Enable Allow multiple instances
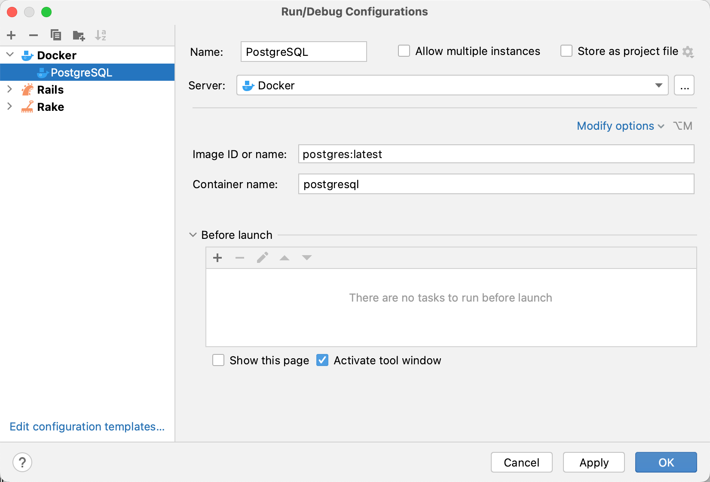The width and height of the screenshot is (710, 482). point(404,51)
